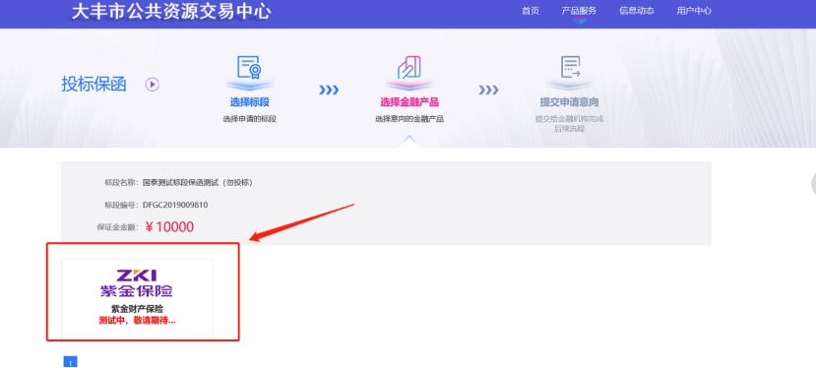The image size is (816, 368).
Task: Click the 选择金融产品 step icon
Action: [x=409, y=68]
